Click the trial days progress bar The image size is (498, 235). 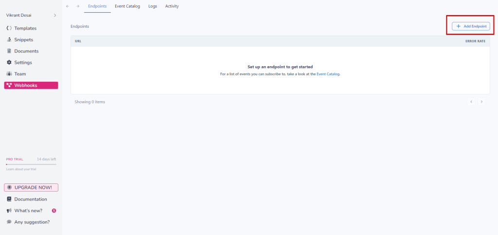(31, 164)
